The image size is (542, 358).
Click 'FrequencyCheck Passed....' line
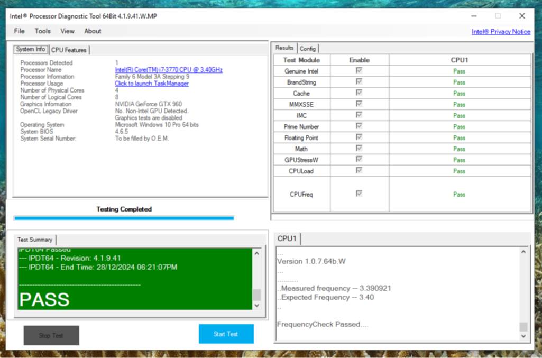(323, 324)
